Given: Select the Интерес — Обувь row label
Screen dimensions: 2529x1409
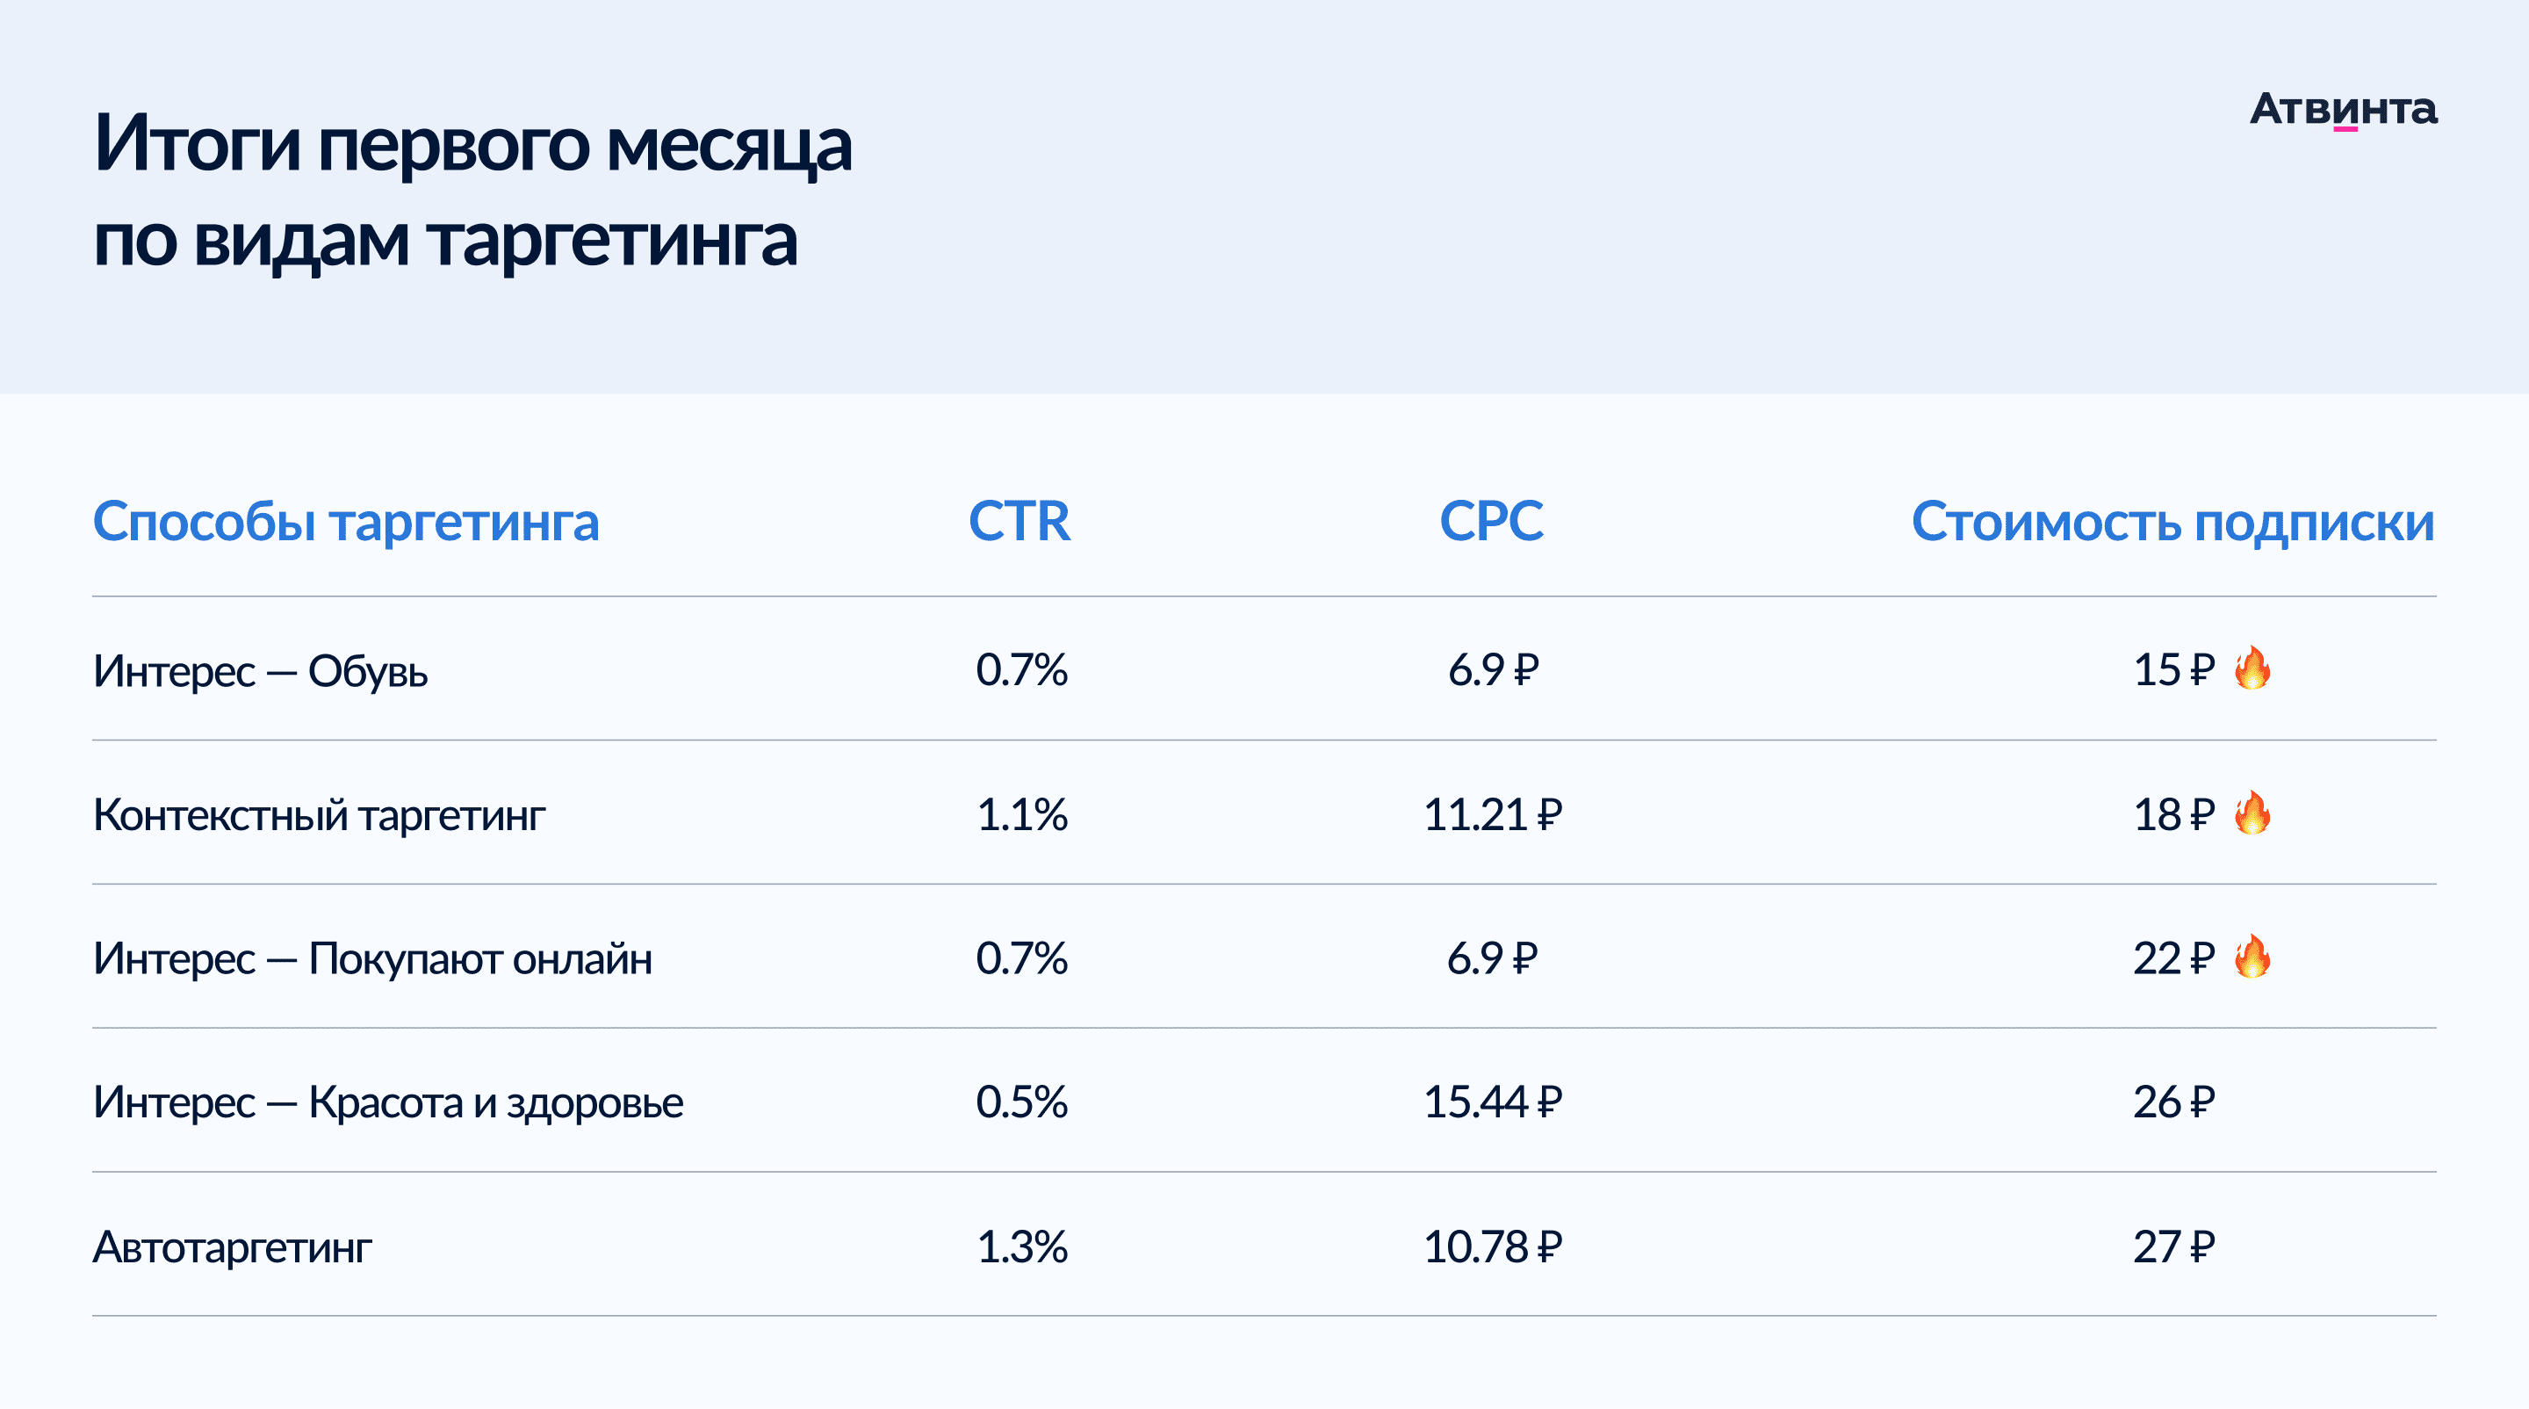Looking at the screenshot, I should tap(260, 670).
